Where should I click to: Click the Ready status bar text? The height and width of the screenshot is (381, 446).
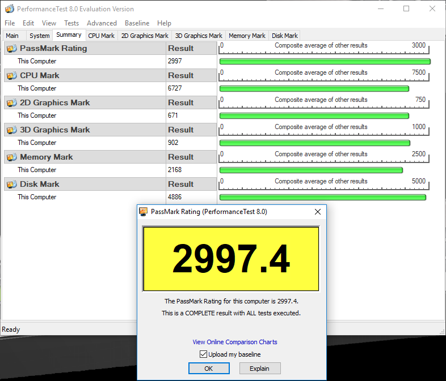click(x=11, y=329)
